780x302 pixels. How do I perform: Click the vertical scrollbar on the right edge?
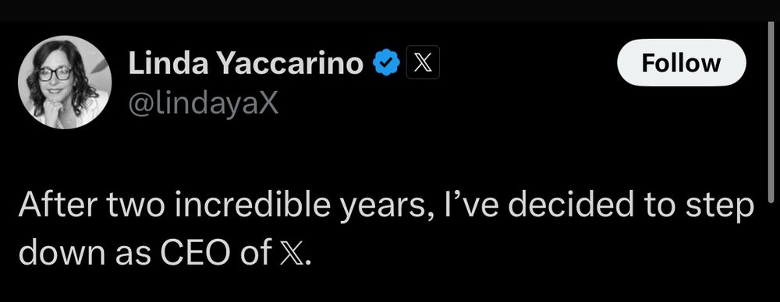pyautogui.click(x=771, y=114)
